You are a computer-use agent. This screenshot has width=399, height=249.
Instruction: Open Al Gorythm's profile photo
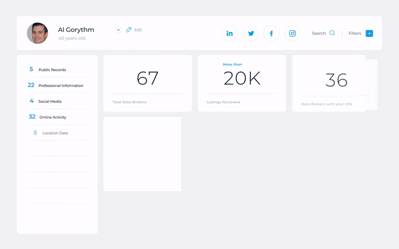tap(38, 33)
